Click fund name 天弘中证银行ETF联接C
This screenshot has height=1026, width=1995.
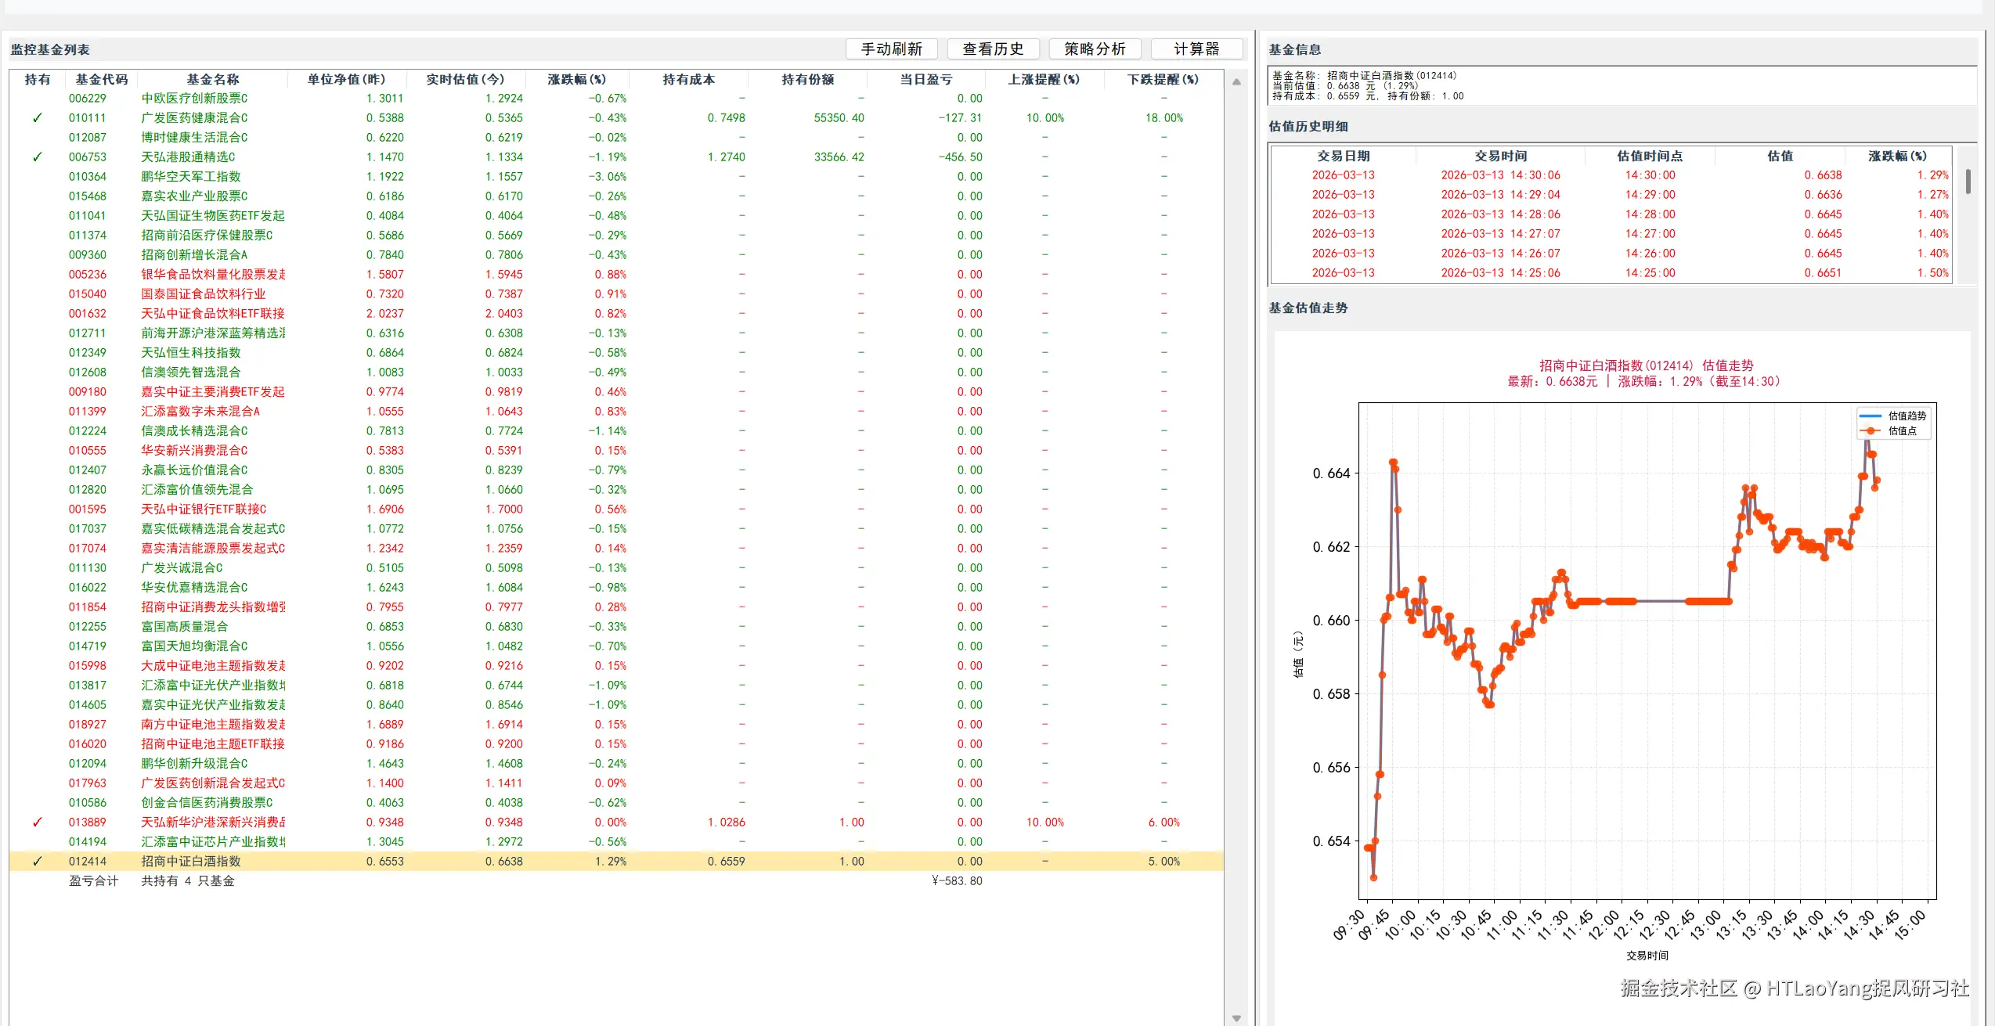point(204,509)
